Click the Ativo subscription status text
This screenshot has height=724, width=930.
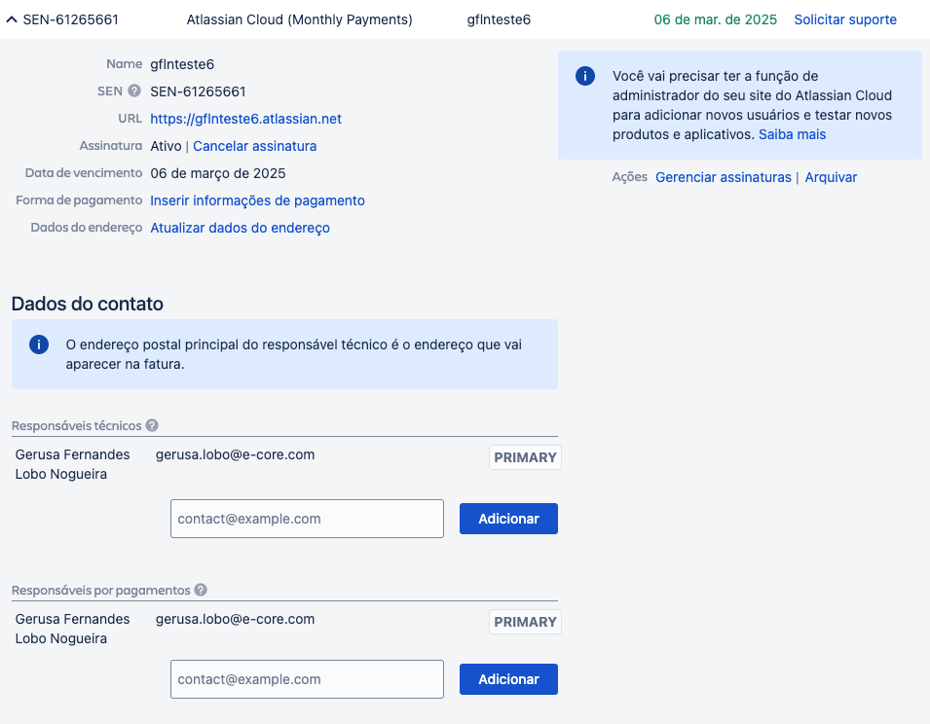click(x=166, y=146)
